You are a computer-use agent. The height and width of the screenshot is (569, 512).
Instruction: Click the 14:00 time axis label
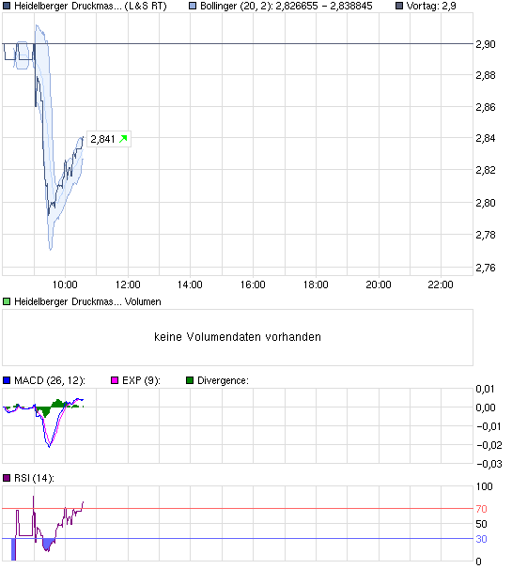[190, 284]
